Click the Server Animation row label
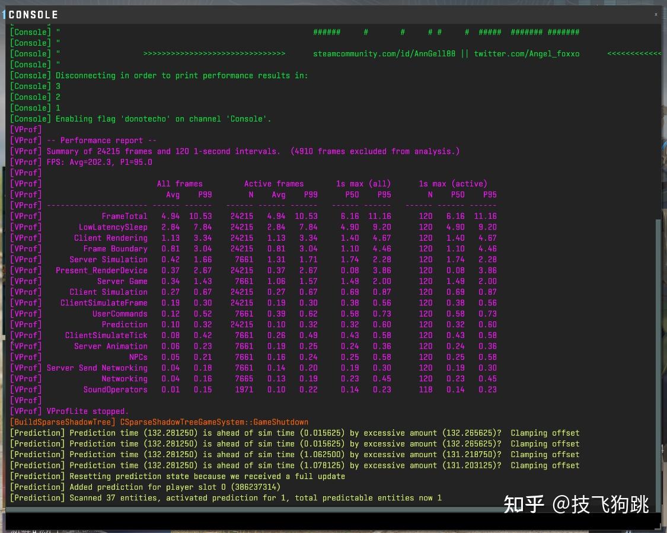667x533 pixels. coord(111,346)
